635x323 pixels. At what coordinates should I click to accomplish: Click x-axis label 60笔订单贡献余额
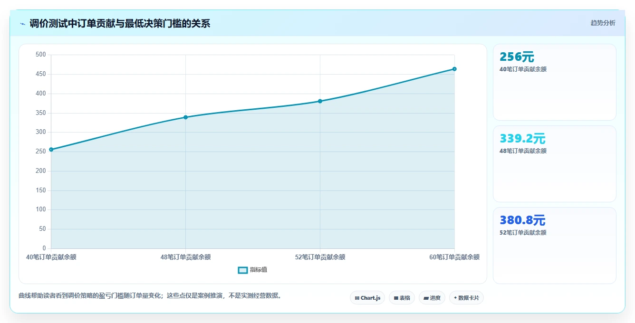[454, 257]
